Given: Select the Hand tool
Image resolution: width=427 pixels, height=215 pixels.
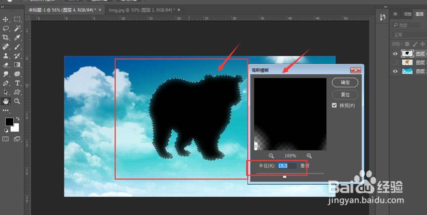Looking at the screenshot, I should (x=6, y=101).
